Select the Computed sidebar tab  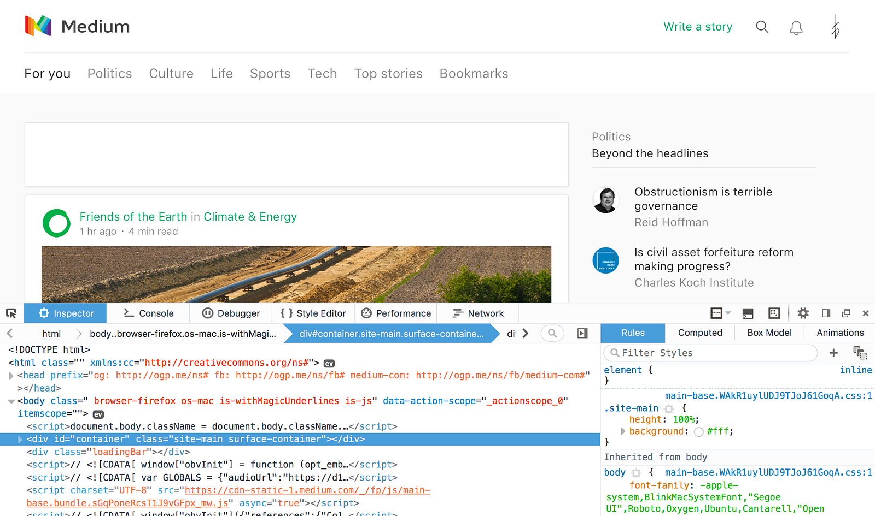[700, 333]
